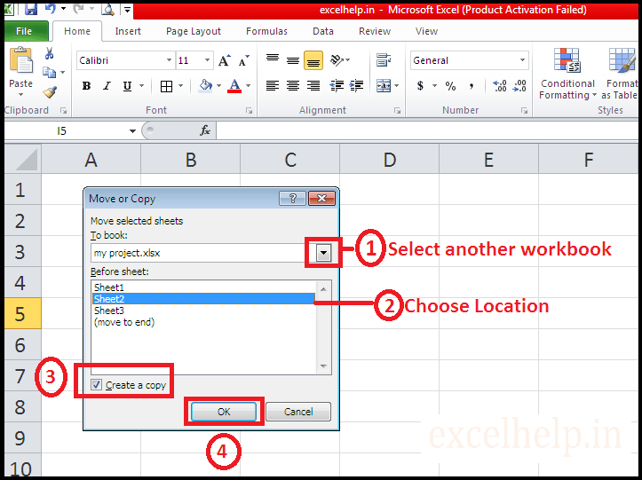642x480 pixels.
Task: Open the File tab
Action: (24, 31)
